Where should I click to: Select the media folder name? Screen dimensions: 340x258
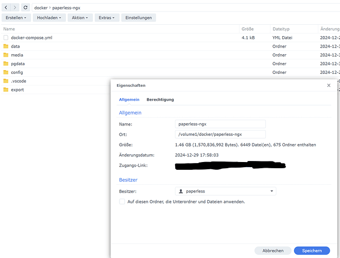coord(17,55)
